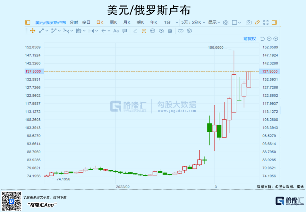Screen dimensions: 306x212
Task: Hide drawings with crossed-eye icon
Action: [161, 31]
